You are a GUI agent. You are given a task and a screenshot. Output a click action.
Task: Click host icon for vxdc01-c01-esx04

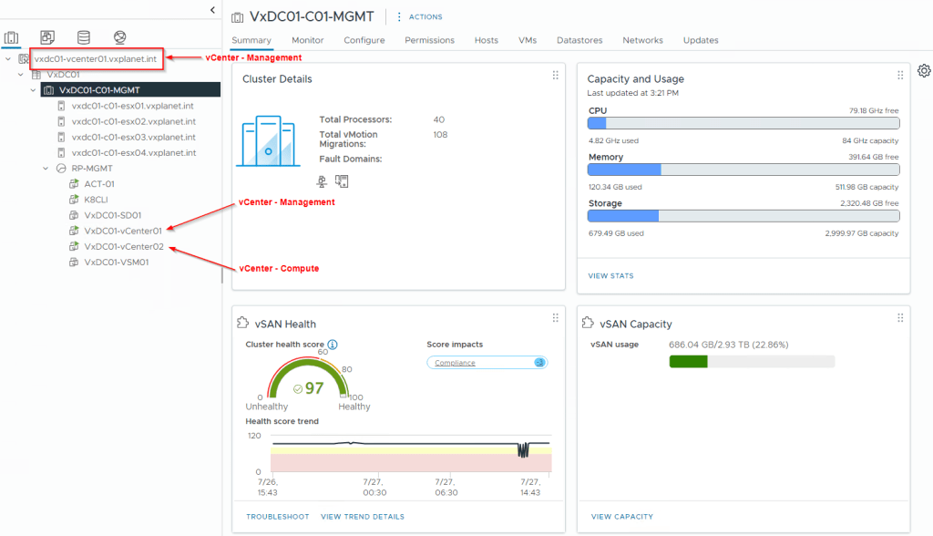[61, 152]
